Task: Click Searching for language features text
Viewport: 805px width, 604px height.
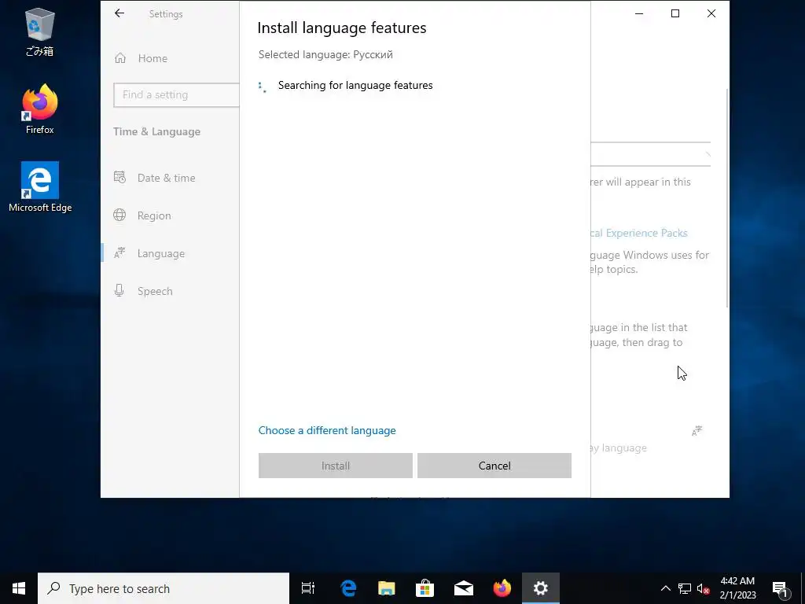Action: [x=355, y=85]
